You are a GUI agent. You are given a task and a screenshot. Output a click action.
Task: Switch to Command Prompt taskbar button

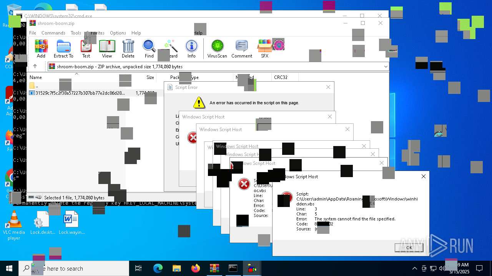[233, 268]
